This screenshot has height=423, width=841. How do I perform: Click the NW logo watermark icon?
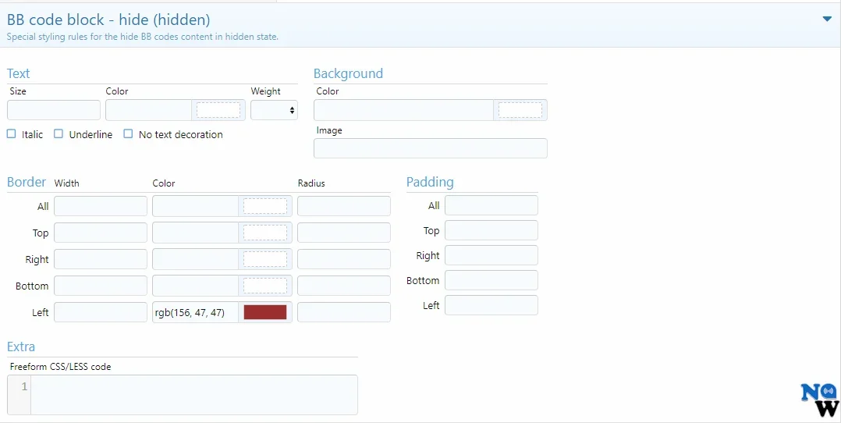[x=819, y=400]
